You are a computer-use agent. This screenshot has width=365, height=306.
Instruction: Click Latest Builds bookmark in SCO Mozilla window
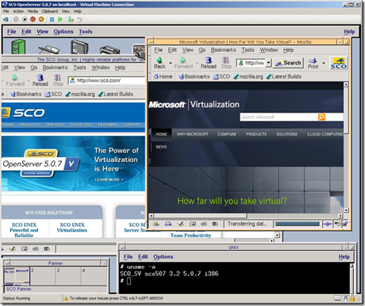[115, 94]
